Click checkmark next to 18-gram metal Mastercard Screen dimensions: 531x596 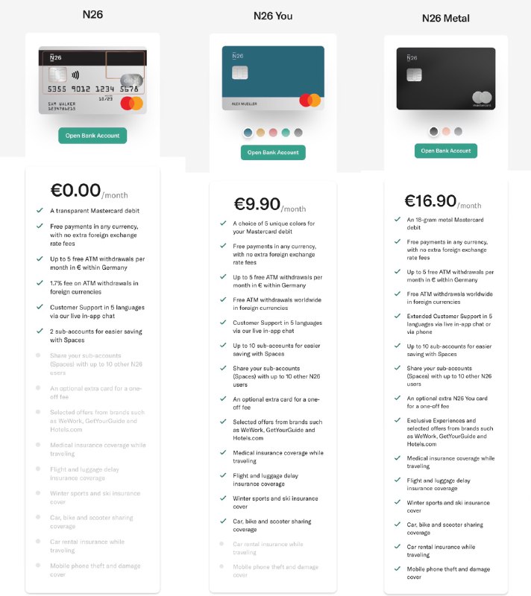[398, 219]
